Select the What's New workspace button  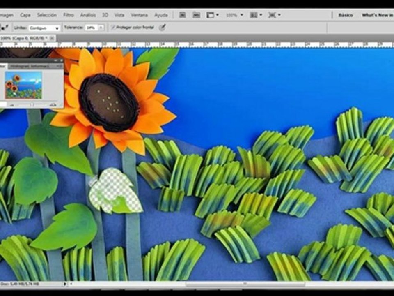pos(377,15)
